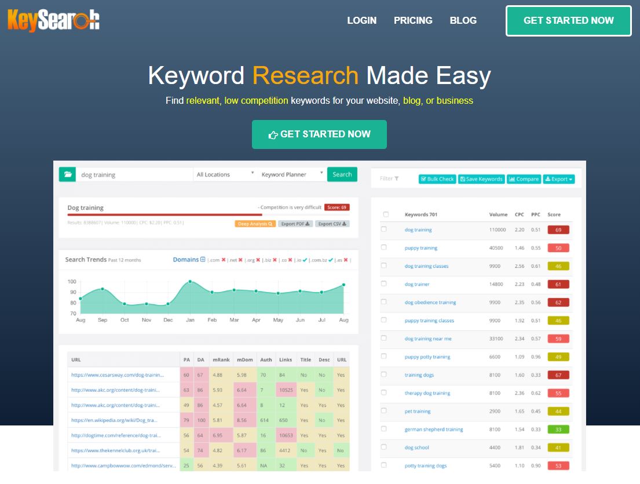Toggle the select-all Keywords checkbox
The height and width of the screenshot is (484, 640).
(x=386, y=214)
